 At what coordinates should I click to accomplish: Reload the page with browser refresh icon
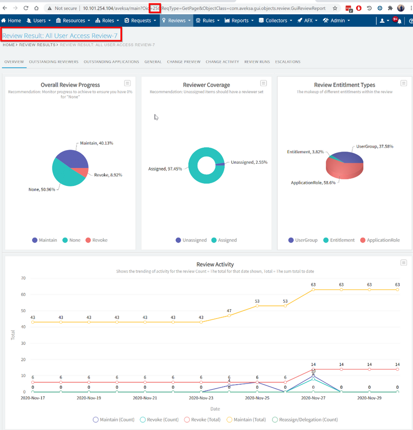26,8
